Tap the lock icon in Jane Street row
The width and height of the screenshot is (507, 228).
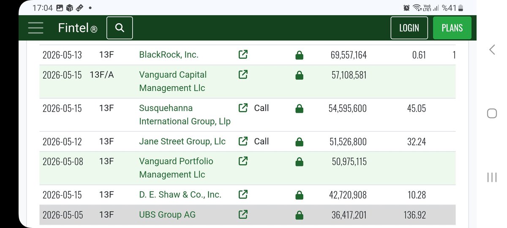tap(299, 141)
